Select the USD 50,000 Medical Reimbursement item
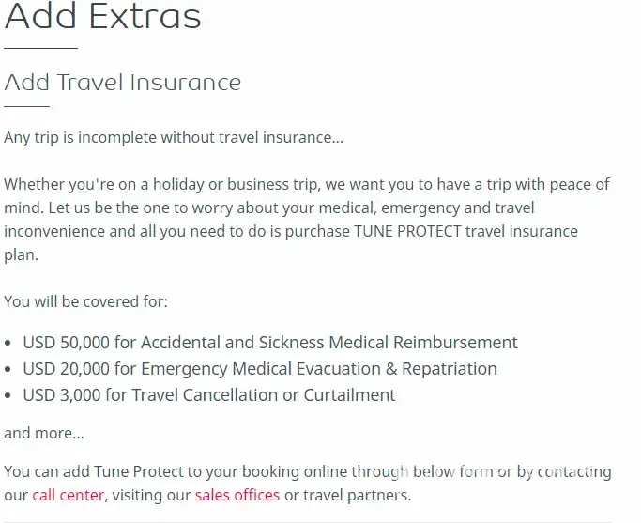This screenshot has height=523, width=641. [x=270, y=343]
